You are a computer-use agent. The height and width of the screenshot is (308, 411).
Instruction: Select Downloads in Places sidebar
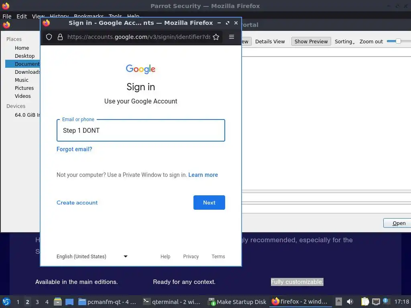click(27, 72)
